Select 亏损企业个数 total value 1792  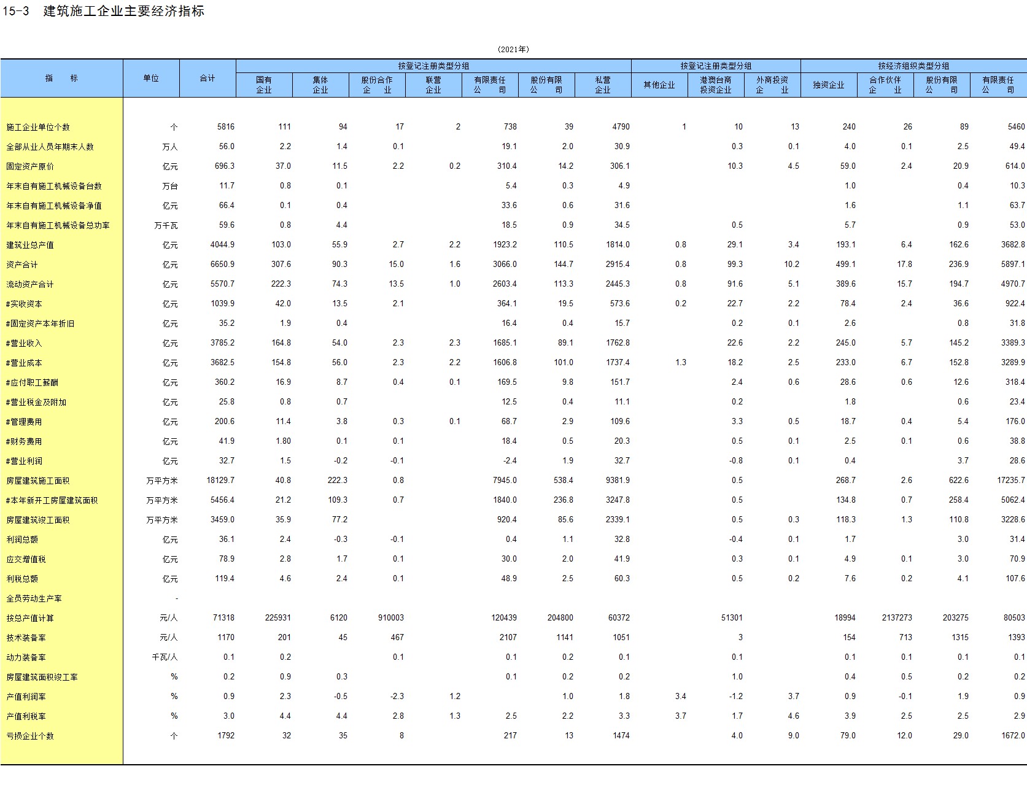226,735
